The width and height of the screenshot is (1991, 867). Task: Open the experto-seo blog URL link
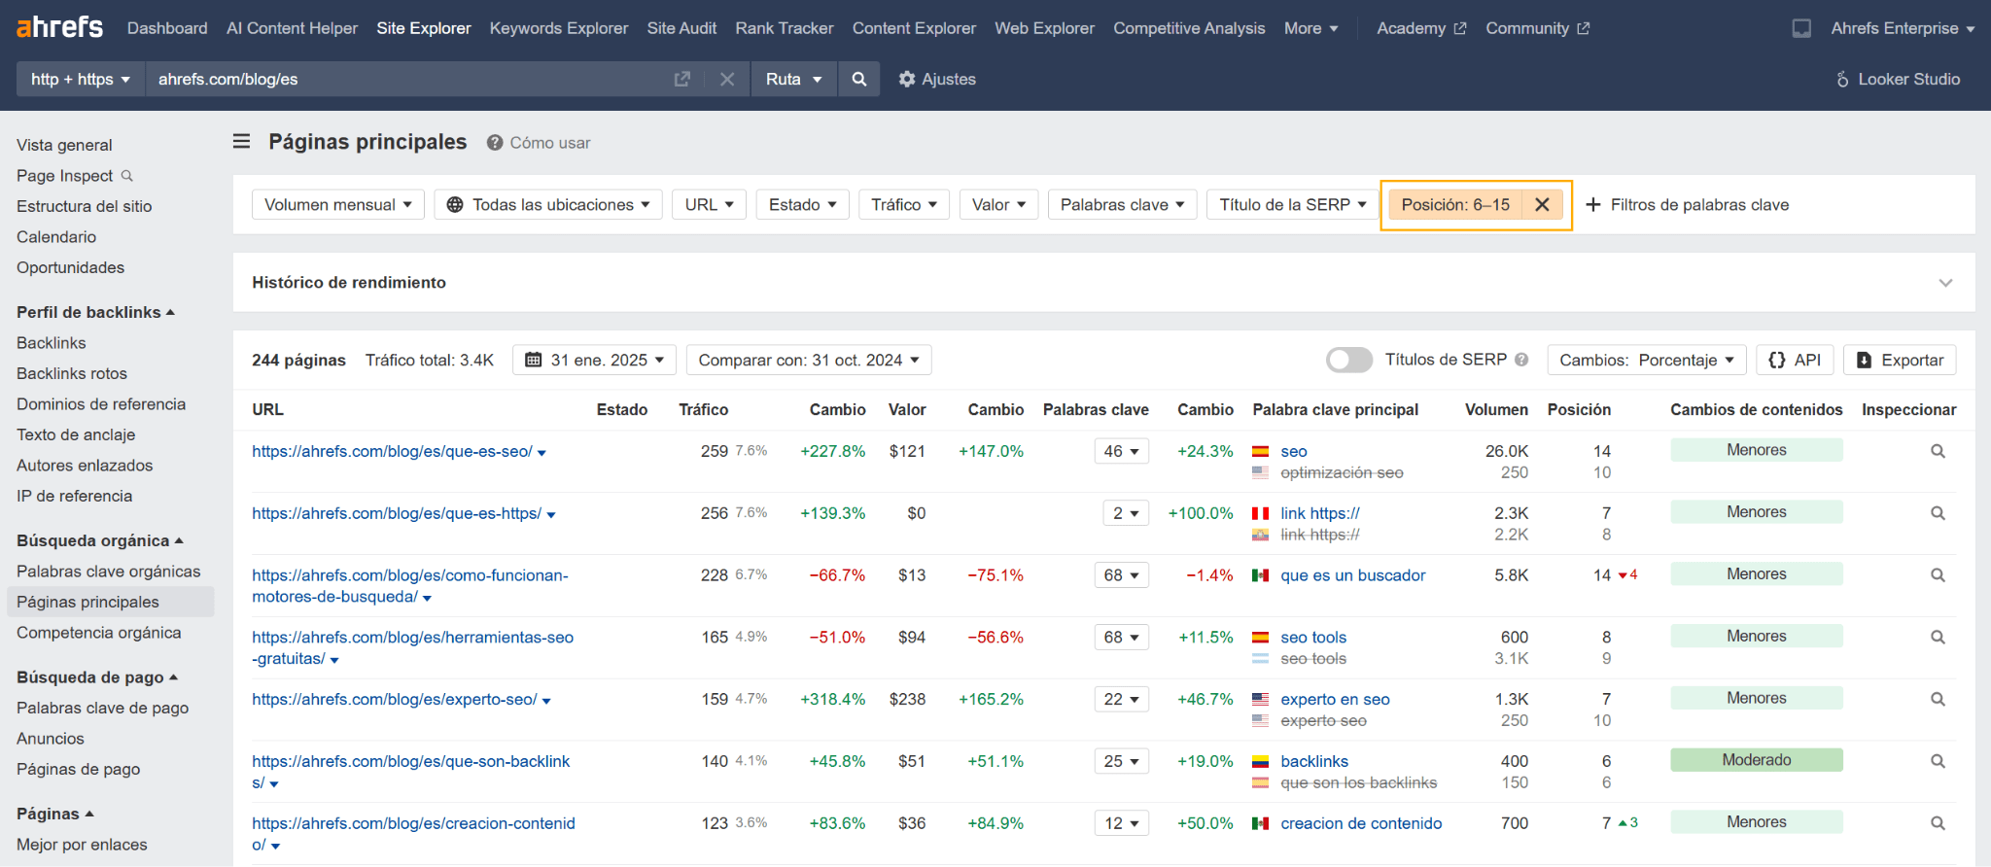394,699
